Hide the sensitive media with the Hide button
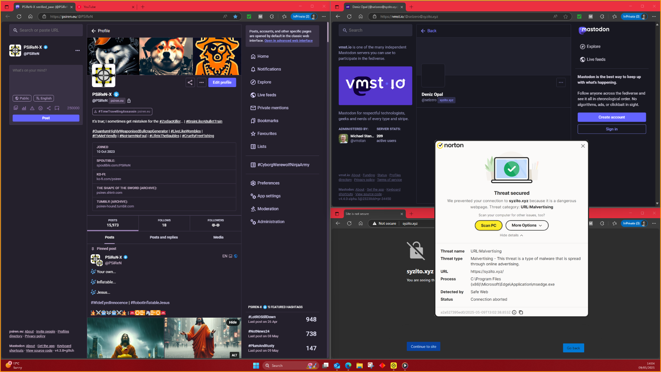The height and width of the screenshot is (372, 661). 233,322
